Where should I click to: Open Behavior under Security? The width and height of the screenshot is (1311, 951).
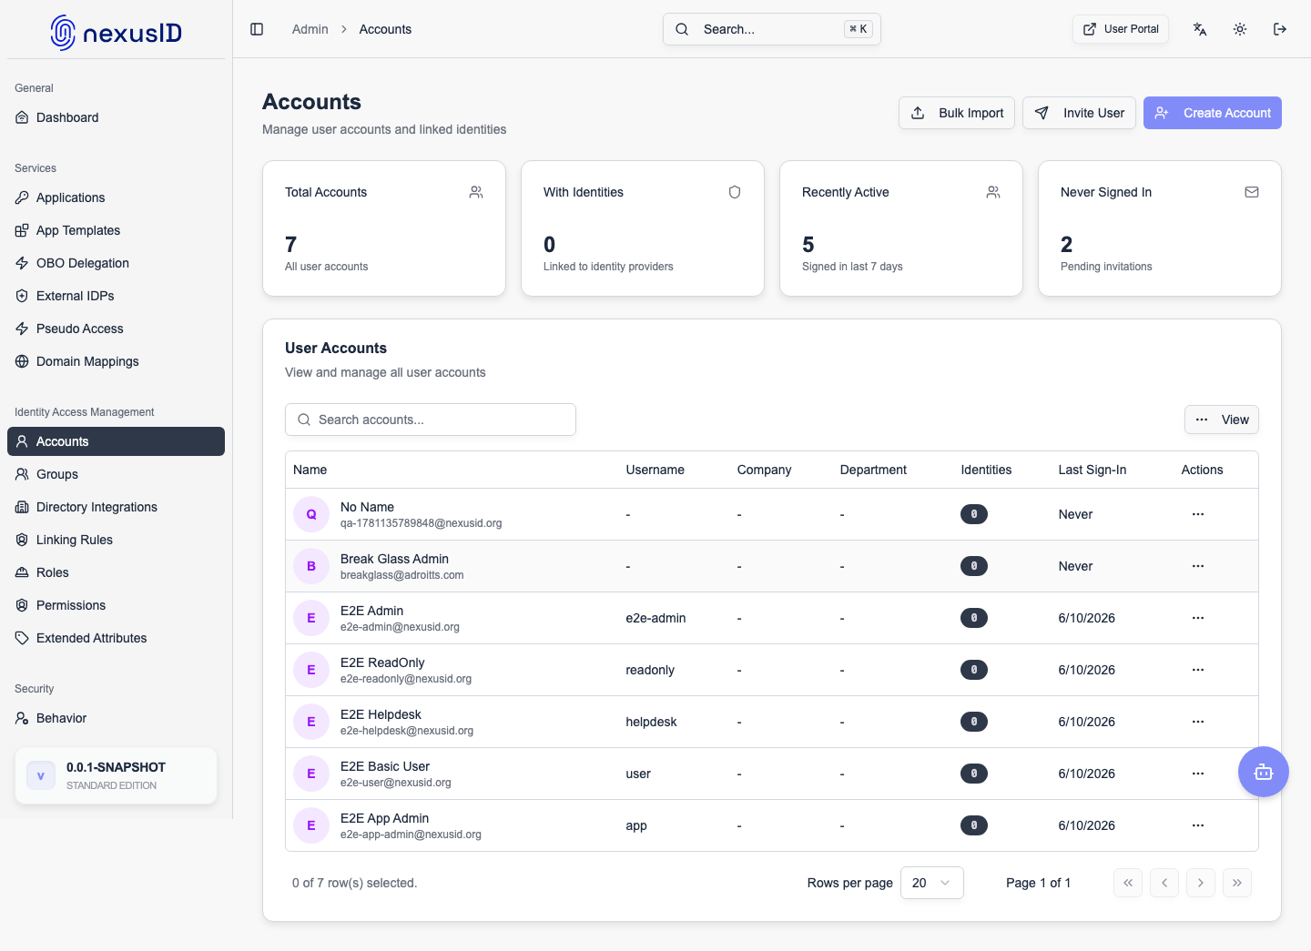point(116,718)
